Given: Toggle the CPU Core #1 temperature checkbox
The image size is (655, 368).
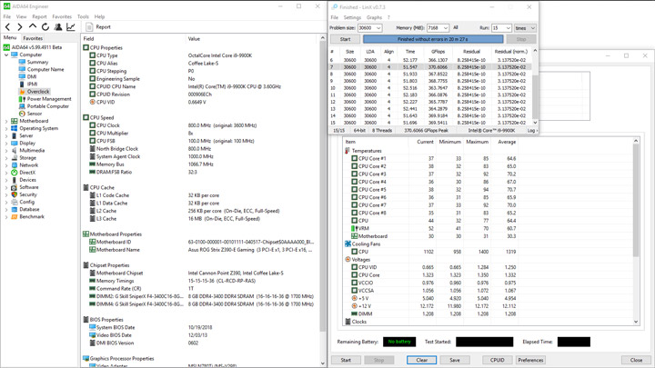Looking at the screenshot, I should click(x=354, y=158).
